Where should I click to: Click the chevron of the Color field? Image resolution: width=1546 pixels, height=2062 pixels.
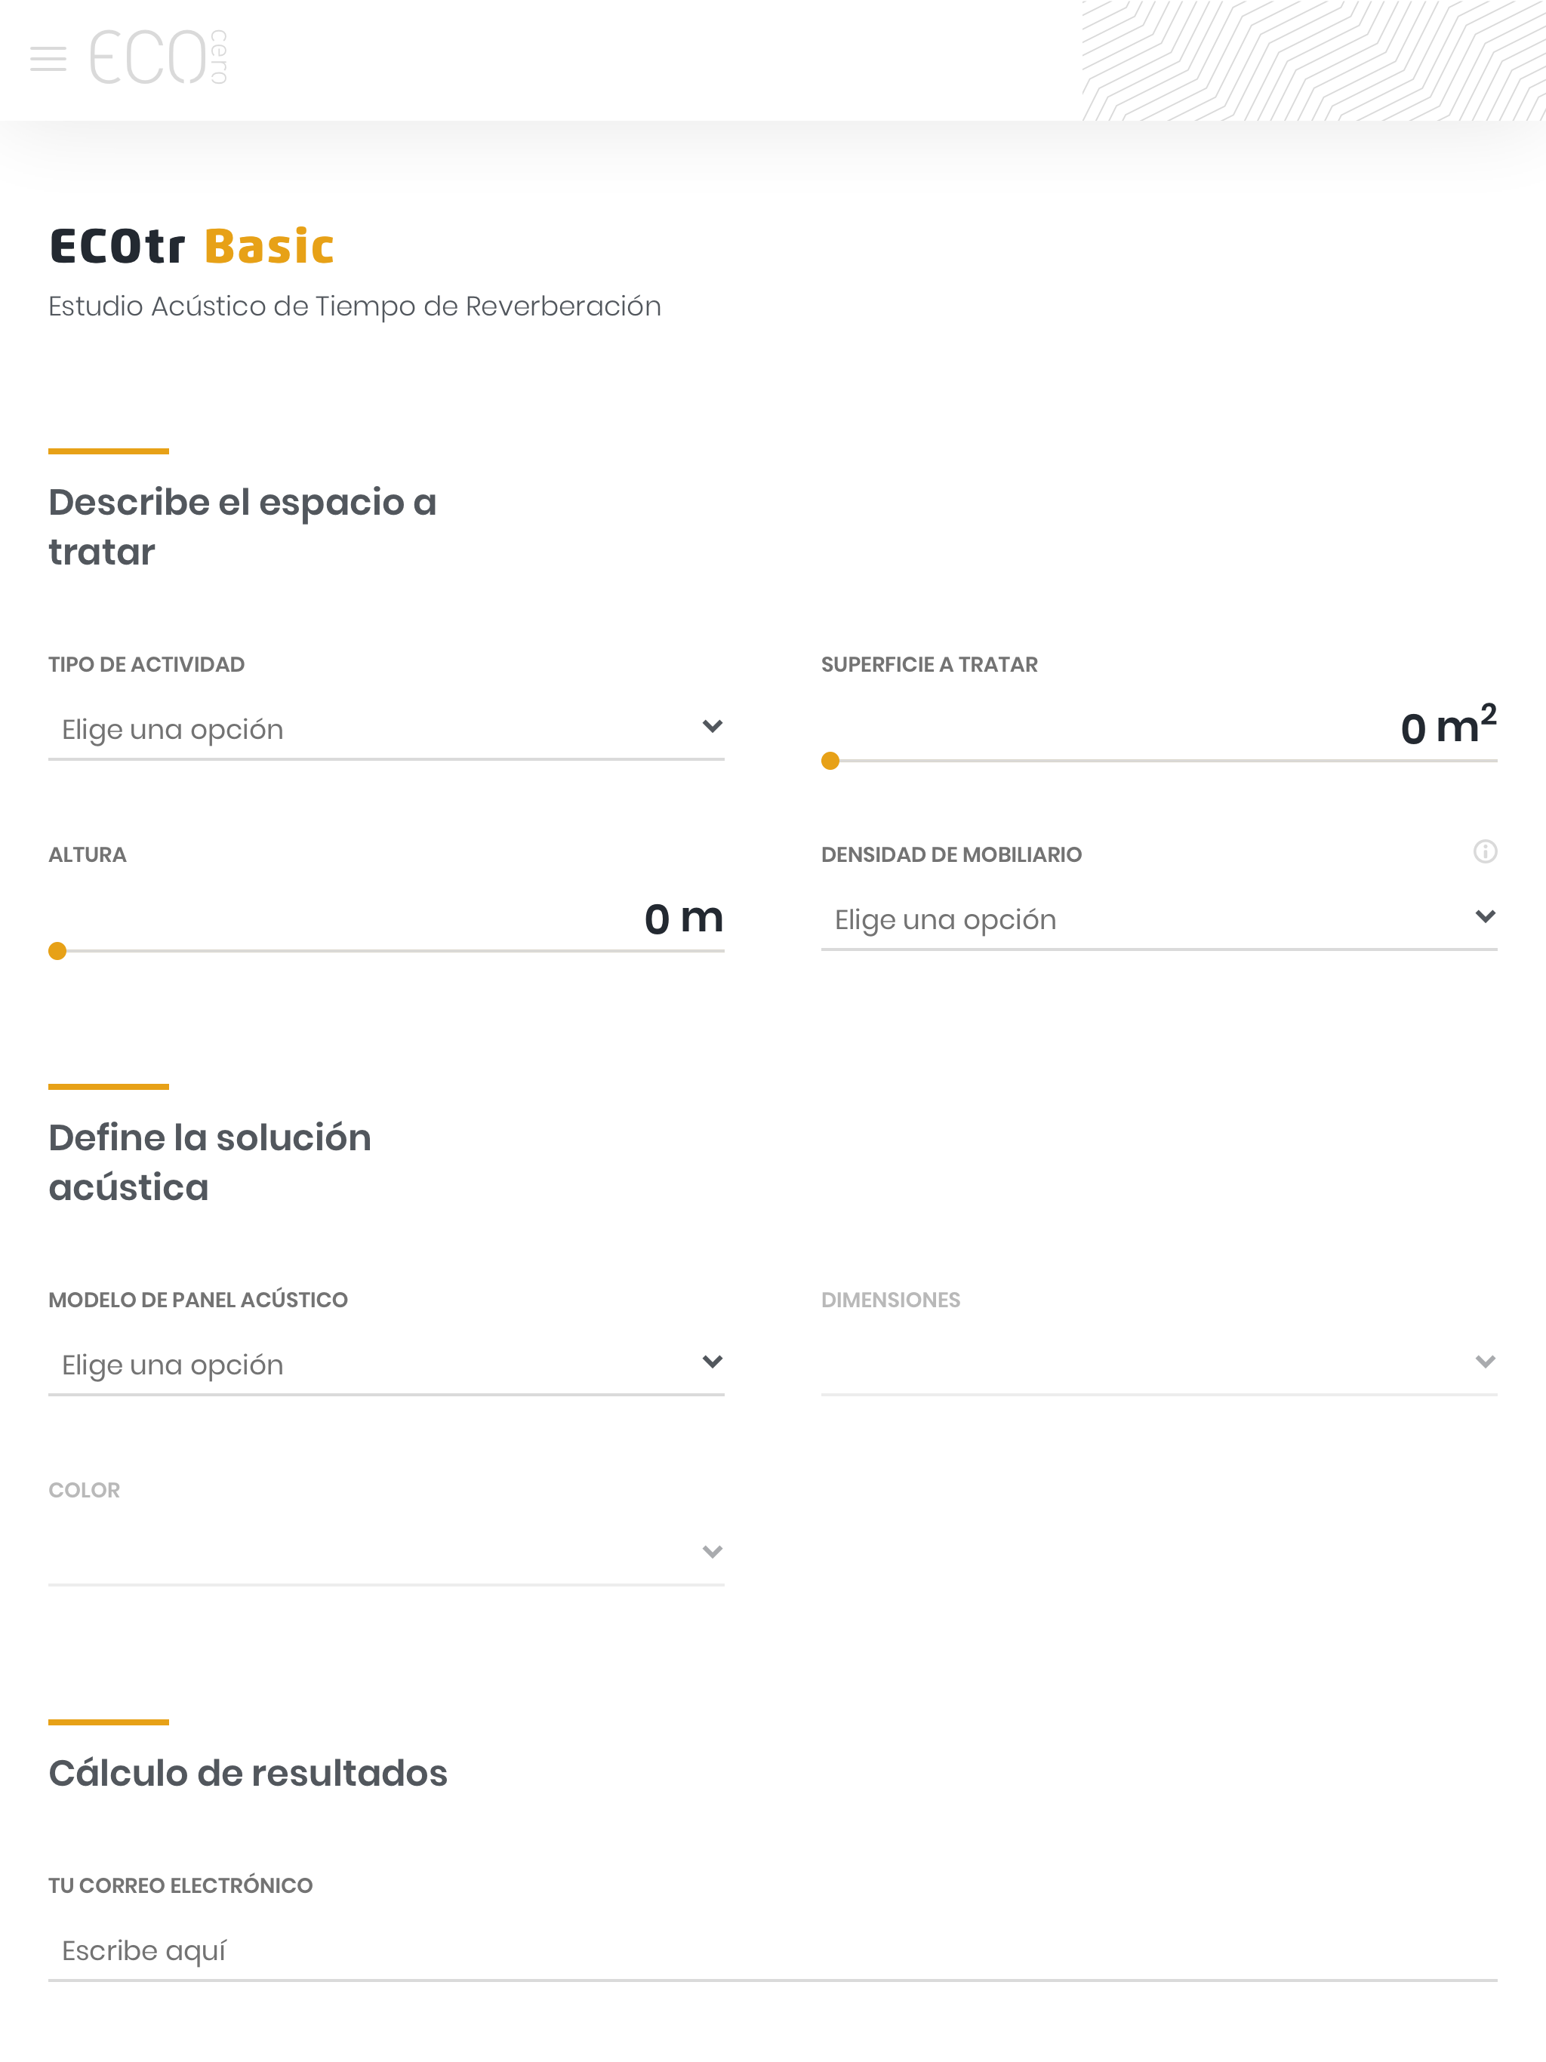click(713, 1552)
